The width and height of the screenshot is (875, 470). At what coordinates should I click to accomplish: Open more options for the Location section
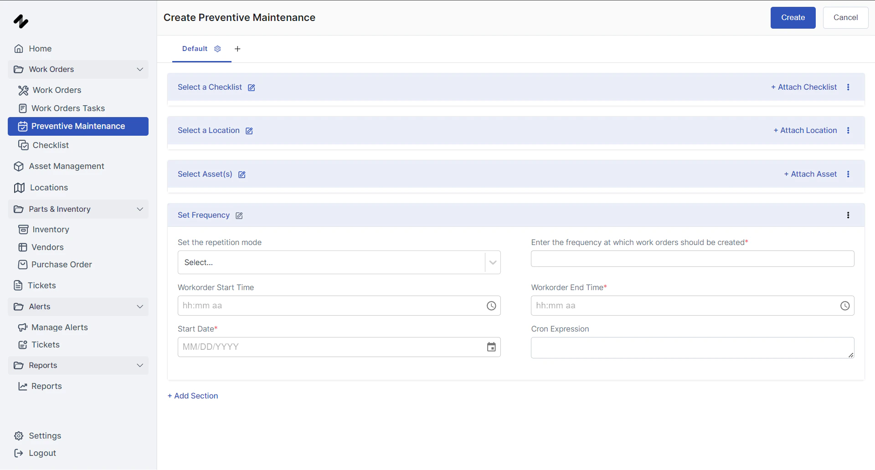click(x=848, y=130)
